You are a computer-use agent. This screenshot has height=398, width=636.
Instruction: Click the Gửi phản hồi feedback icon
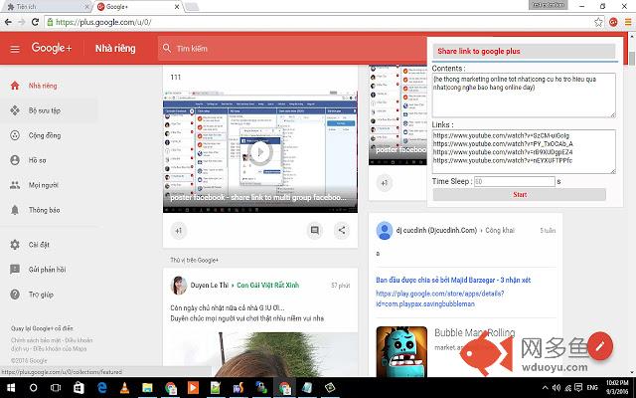pyautogui.click(x=15, y=270)
